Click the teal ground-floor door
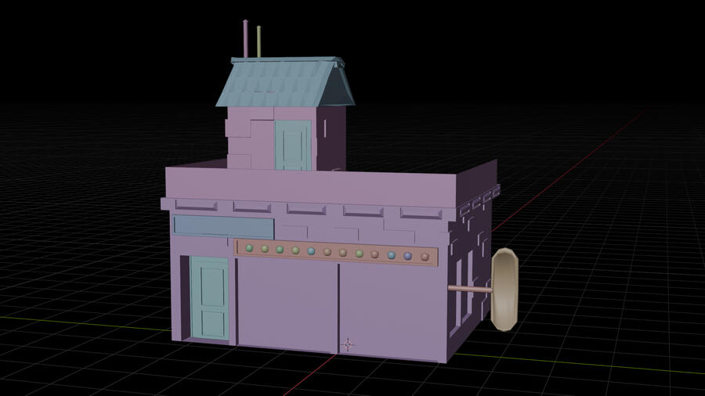The width and height of the screenshot is (705, 396). (x=210, y=297)
